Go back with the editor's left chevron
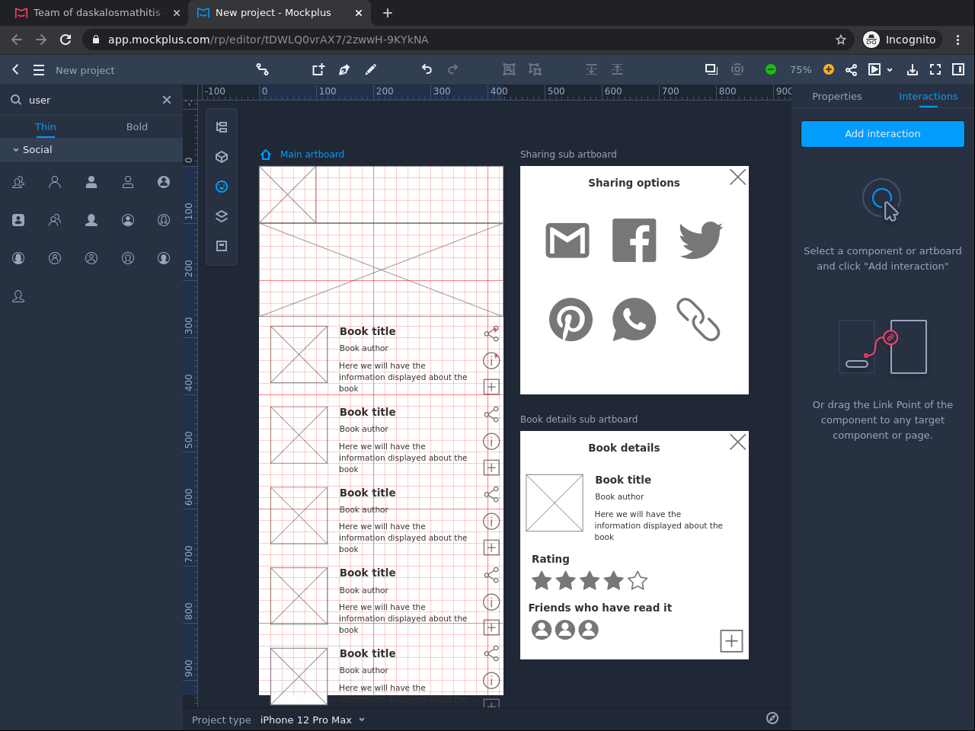 tap(15, 69)
